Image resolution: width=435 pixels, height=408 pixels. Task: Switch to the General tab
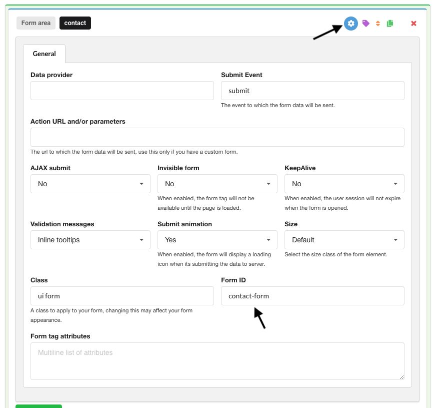pyautogui.click(x=44, y=54)
